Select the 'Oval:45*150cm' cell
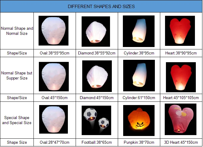203x147 pixels. click(54, 98)
